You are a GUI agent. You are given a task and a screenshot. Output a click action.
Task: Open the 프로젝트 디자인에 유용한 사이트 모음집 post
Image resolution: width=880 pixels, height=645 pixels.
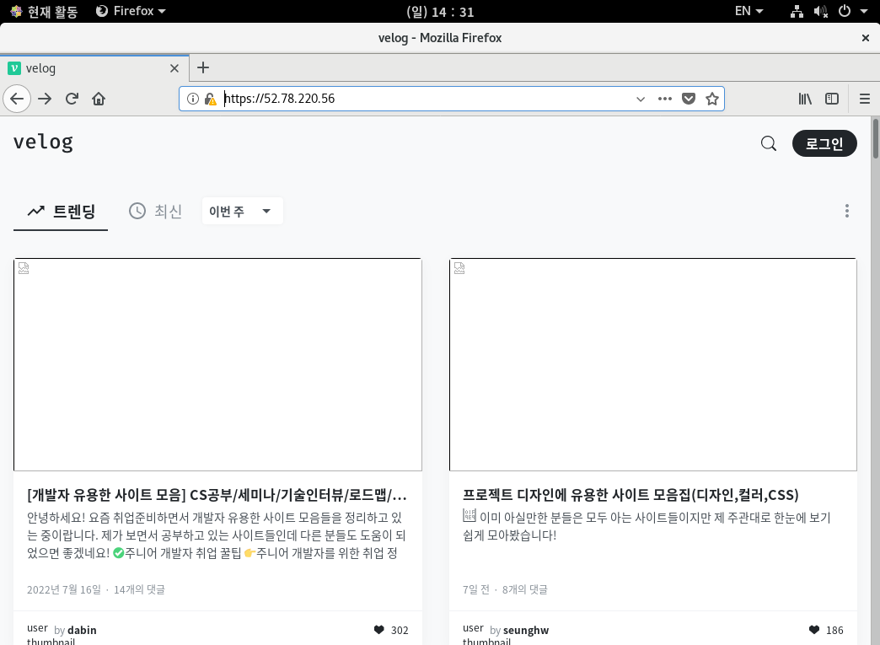630,495
